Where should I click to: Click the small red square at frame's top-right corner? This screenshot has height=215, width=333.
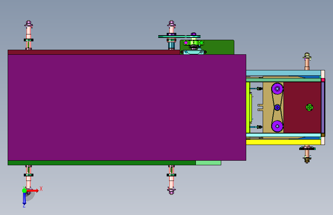coord(323,80)
